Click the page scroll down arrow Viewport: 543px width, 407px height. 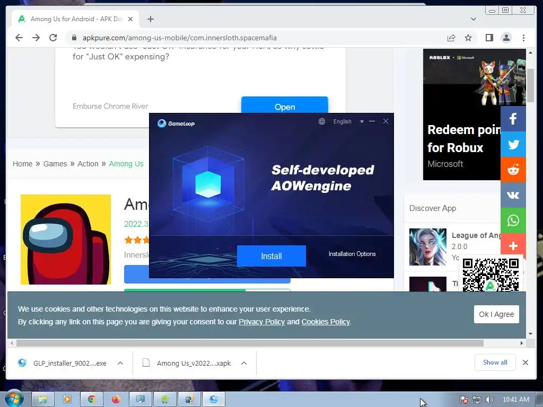click(530, 334)
